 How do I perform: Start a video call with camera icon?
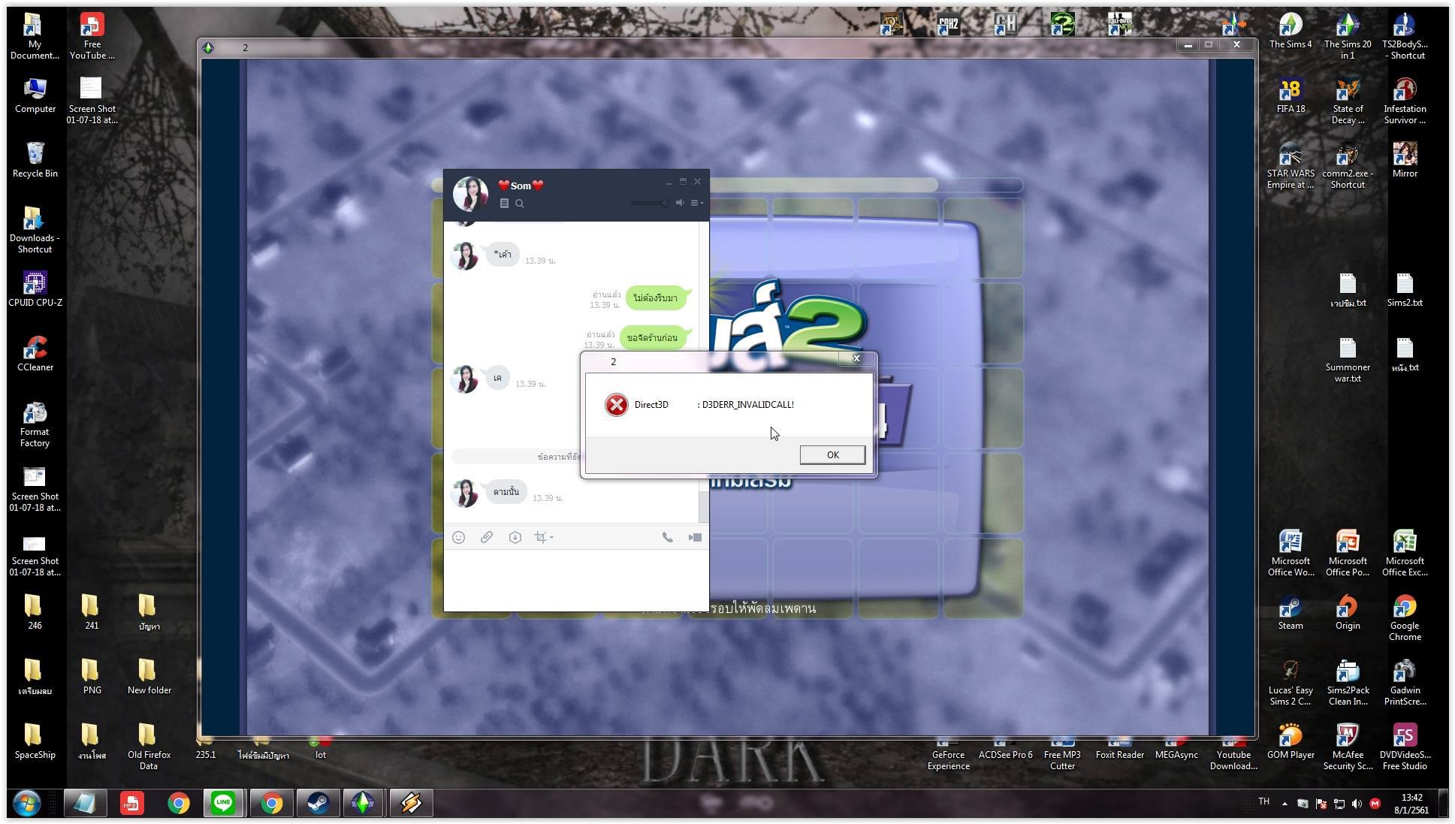tap(695, 537)
